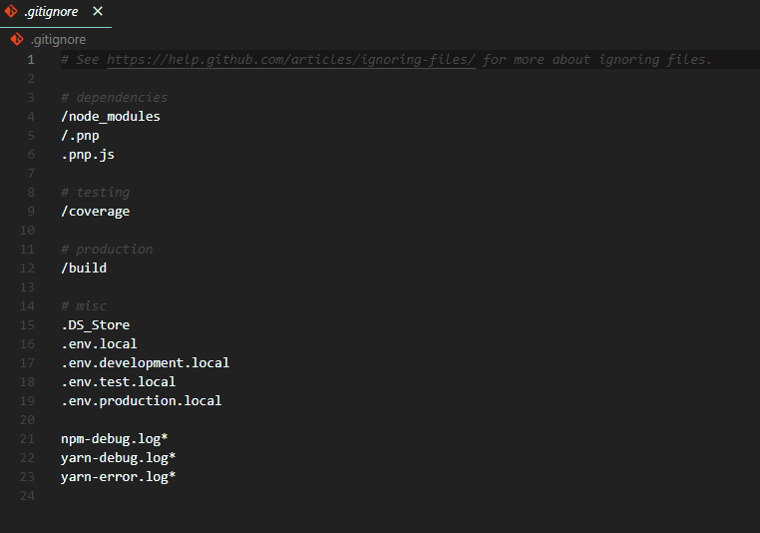Place cursor on yarn-error.log* line
Image resolution: width=760 pixels, height=533 pixels.
click(x=119, y=477)
